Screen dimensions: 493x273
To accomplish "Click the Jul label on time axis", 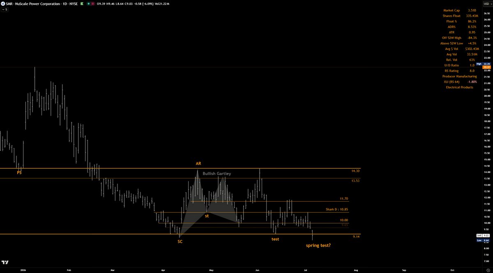I will [305, 271].
